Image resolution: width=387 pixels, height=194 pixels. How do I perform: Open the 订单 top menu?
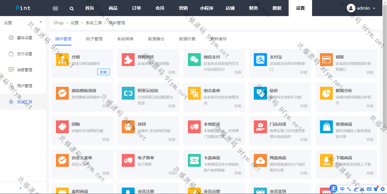point(136,8)
